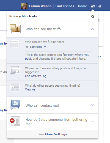Expand Who can contact me chevron
Screen dimensions: 110x143
(x=92, y=105)
